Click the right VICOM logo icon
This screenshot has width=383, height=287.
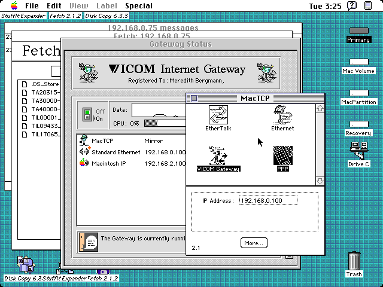(266, 72)
